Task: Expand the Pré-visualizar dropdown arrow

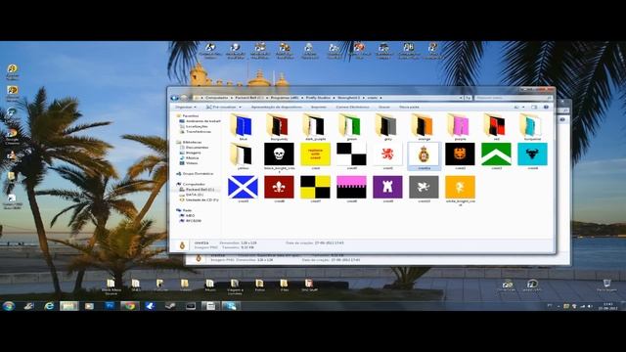Action: click(240, 107)
